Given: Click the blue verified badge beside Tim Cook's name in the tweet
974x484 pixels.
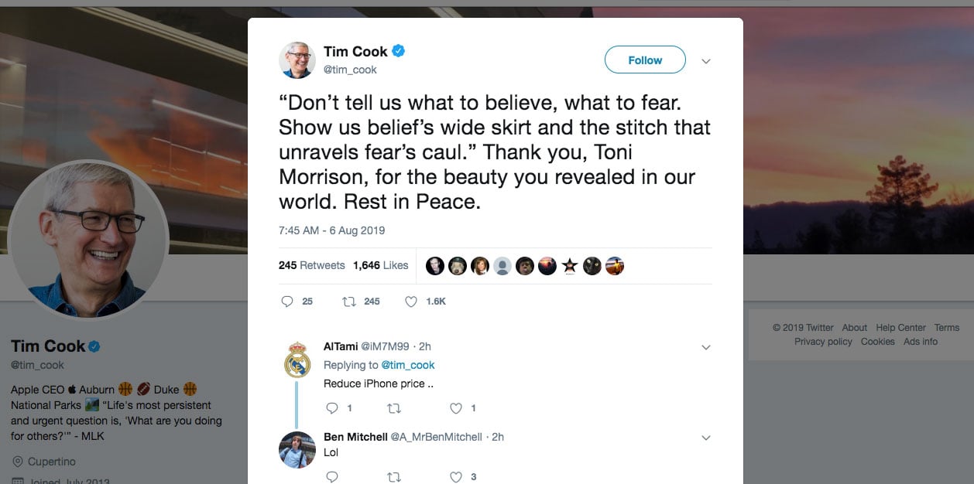Looking at the screenshot, I should click(x=399, y=52).
